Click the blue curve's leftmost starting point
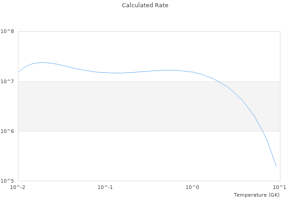289x217 pixels. [19, 72]
